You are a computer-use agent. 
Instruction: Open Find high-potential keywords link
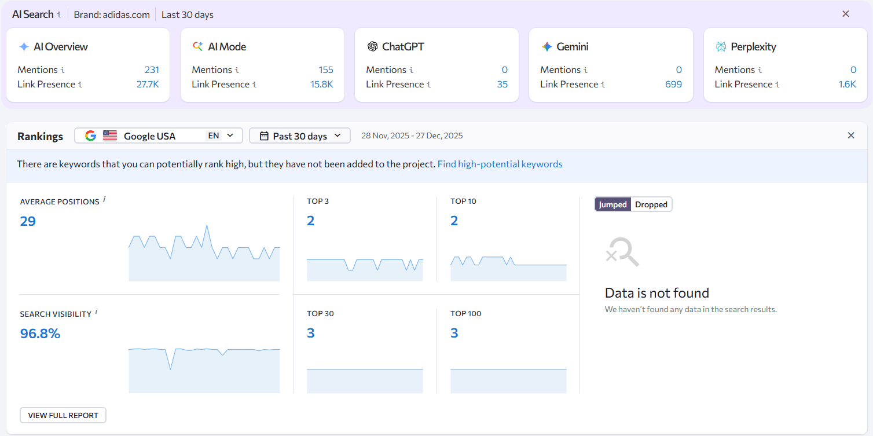pyautogui.click(x=500, y=164)
